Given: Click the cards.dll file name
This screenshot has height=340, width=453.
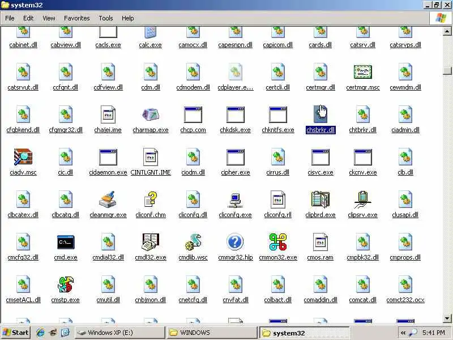Looking at the screenshot, I should tap(320, 45).
